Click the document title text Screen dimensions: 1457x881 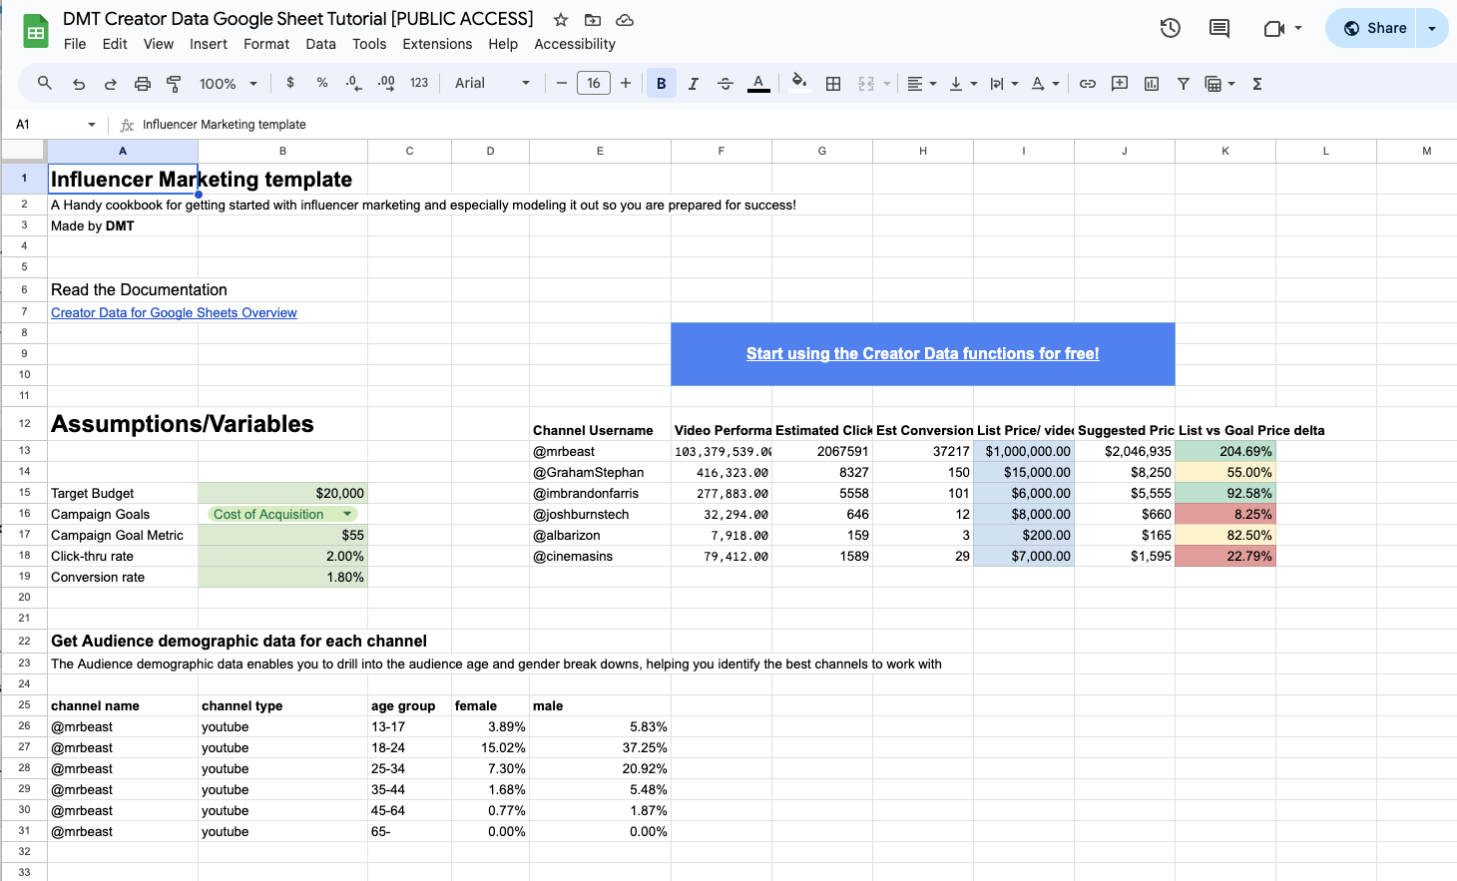(298, 19)
